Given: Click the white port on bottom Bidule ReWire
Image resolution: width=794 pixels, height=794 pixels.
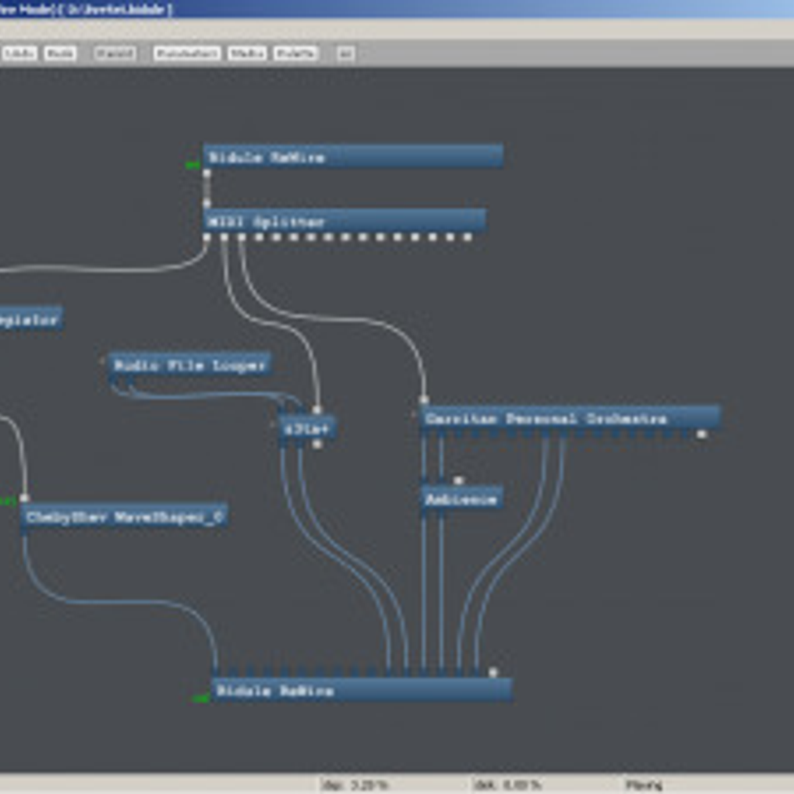Looking at the screenshot, I should (493, 673).
